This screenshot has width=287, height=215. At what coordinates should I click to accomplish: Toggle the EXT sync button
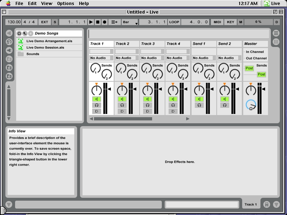44,22
